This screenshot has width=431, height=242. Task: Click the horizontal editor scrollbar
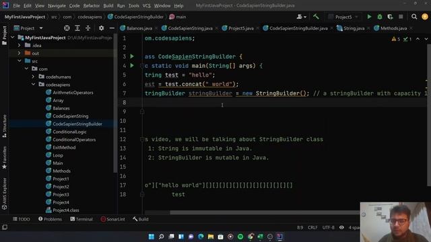(x=264, y=212)
